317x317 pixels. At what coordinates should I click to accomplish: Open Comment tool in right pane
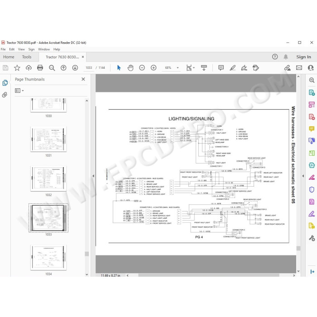pyautogui.click(x=312, y=129)
